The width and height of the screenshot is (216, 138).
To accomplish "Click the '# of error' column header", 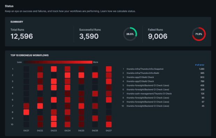I will pyautogui.click(x=200, y=65).
